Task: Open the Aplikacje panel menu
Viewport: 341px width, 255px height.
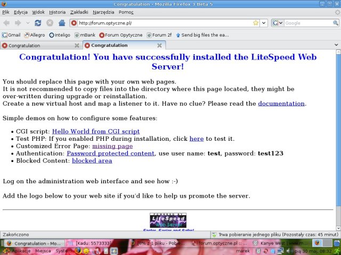Action: click(x=17, y=251)
